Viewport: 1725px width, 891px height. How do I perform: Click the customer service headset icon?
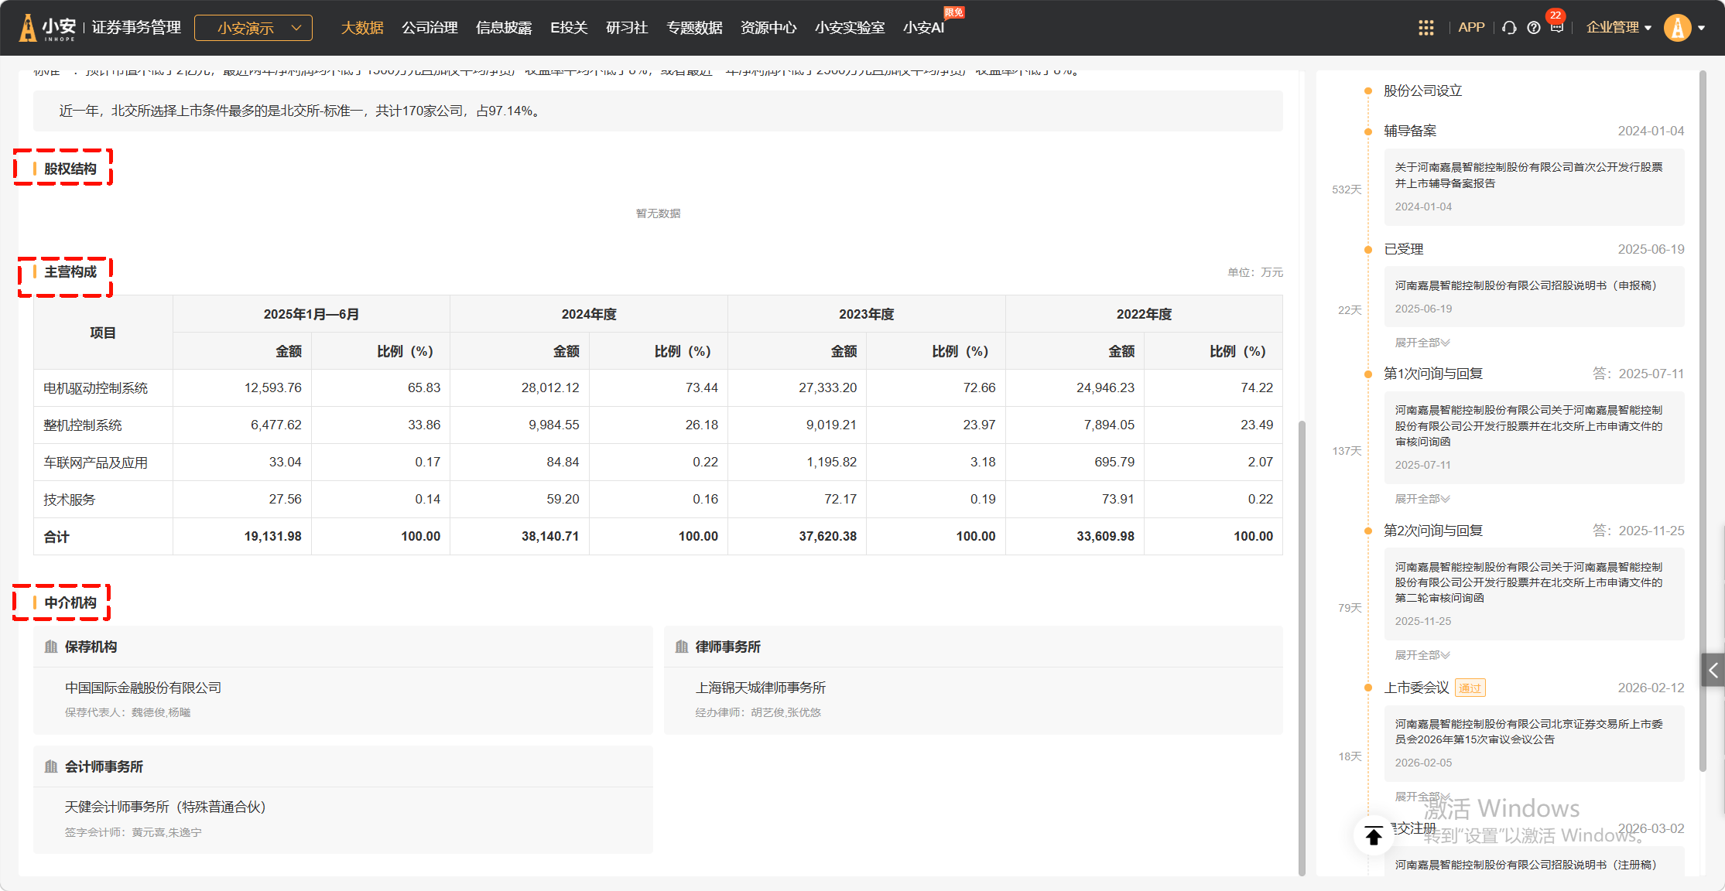1509,28
